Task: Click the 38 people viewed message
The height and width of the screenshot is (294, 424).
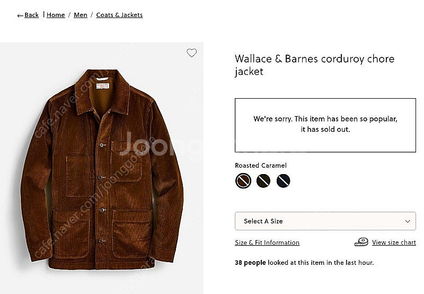Action: pos(304,263)
